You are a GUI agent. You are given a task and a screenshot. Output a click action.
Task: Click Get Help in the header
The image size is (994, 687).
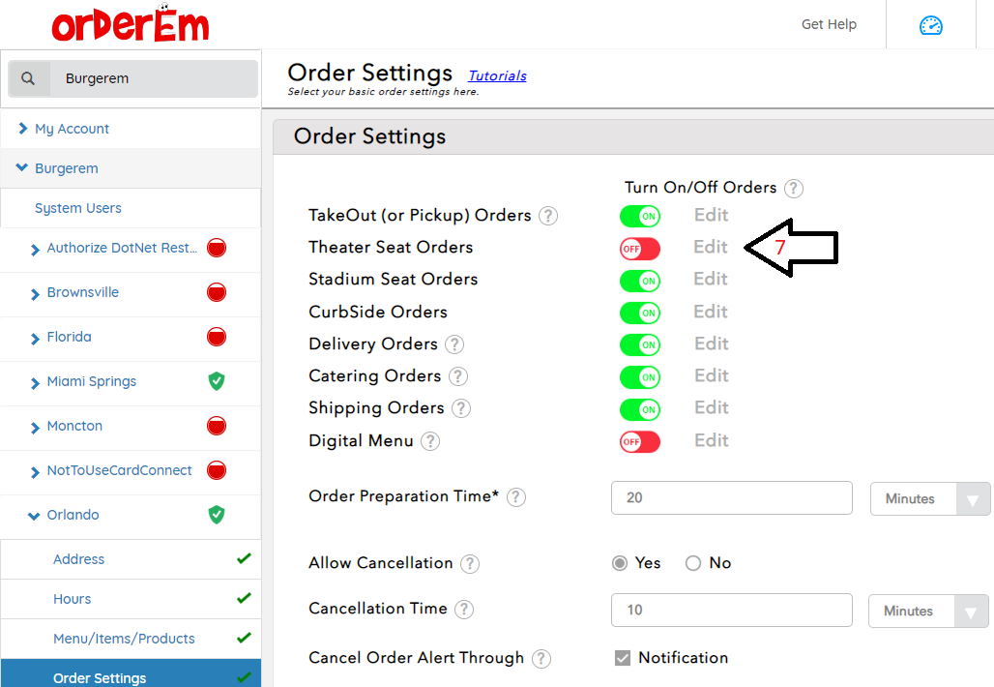point(829,24)
